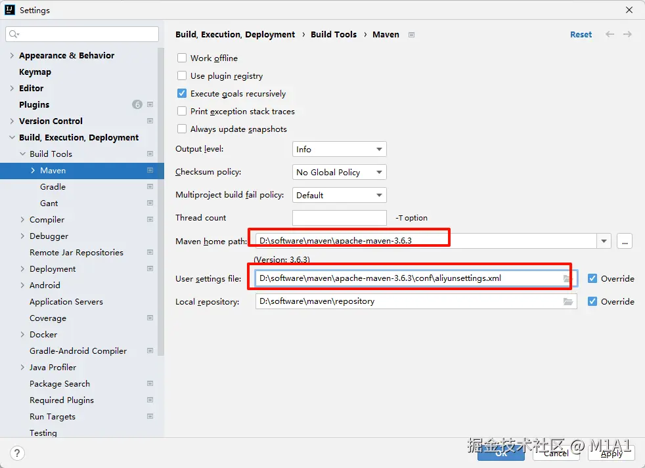The width and height of the screenshot is (645, 468).
Task: Open Application Servers settings
Action: (66, 301)
